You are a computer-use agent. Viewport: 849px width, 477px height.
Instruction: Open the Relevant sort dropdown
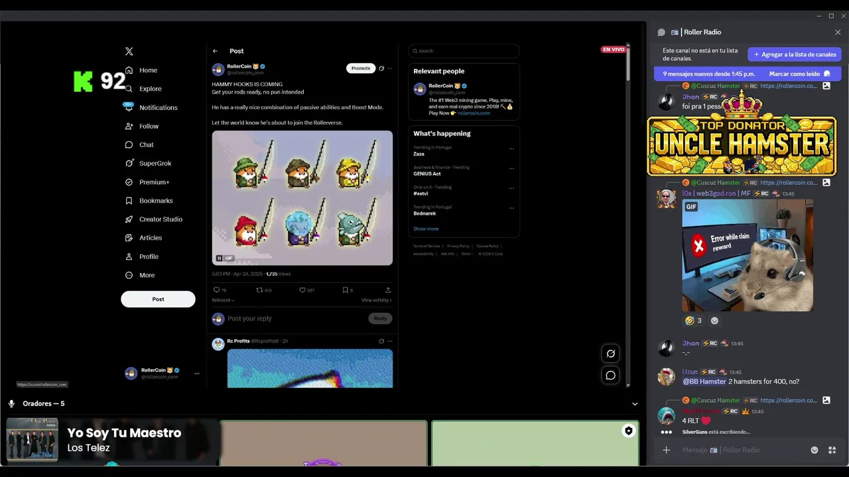click(223, 300)
